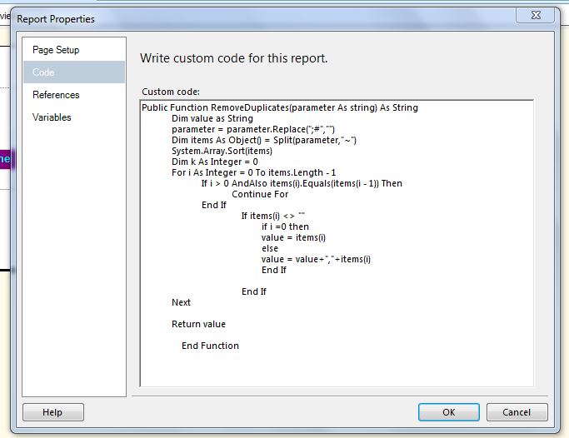Open the Page Setup section
Screen dimensions: 569x438
coord(56,50)
